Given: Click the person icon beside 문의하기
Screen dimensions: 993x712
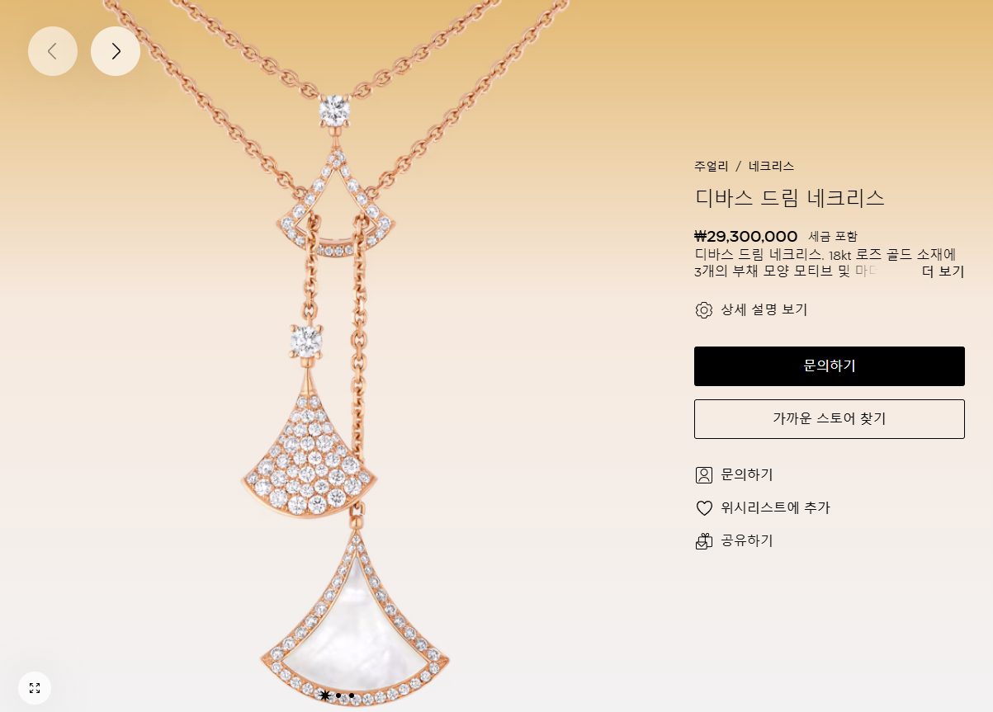Looking at the screenshot, I should tap(704, 475).
